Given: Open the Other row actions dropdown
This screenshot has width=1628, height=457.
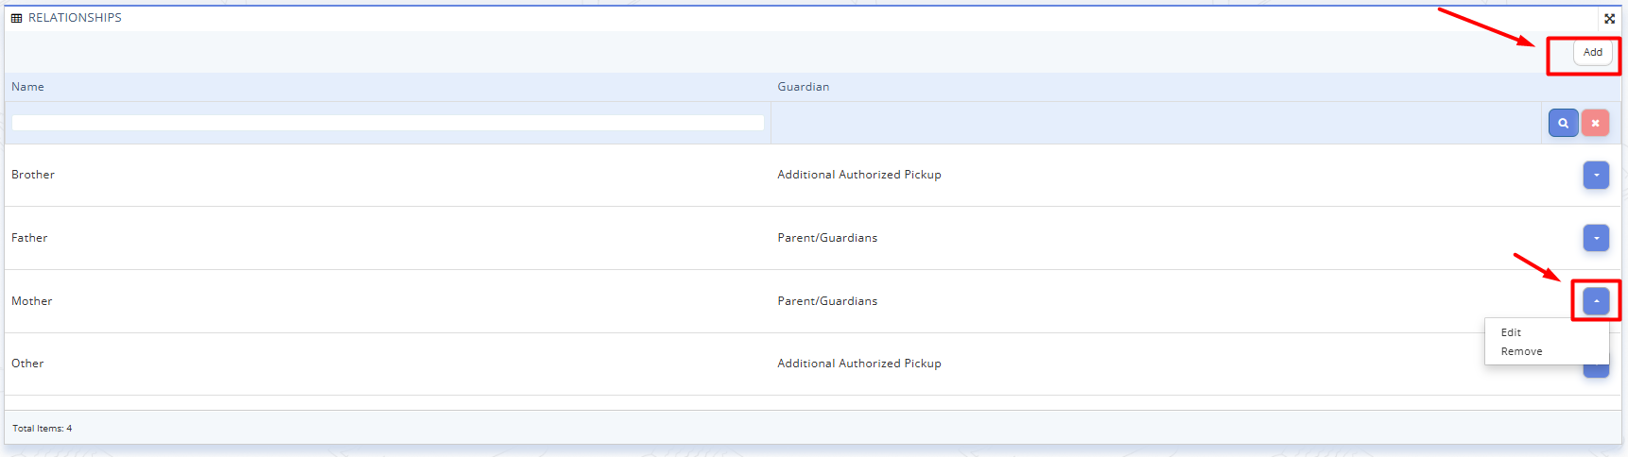Looking at the screenshot, I should tap(1596, 370).
